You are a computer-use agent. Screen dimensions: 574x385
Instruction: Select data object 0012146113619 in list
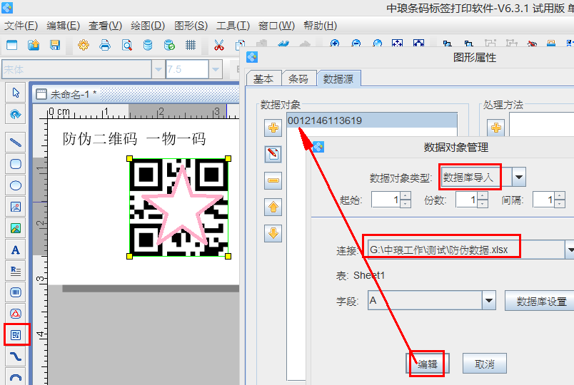pos(372,120)
